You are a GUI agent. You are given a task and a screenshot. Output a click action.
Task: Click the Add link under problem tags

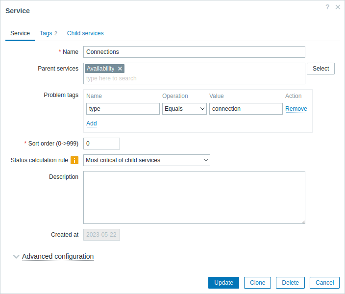pyautogui.click(x=92, y=123)
